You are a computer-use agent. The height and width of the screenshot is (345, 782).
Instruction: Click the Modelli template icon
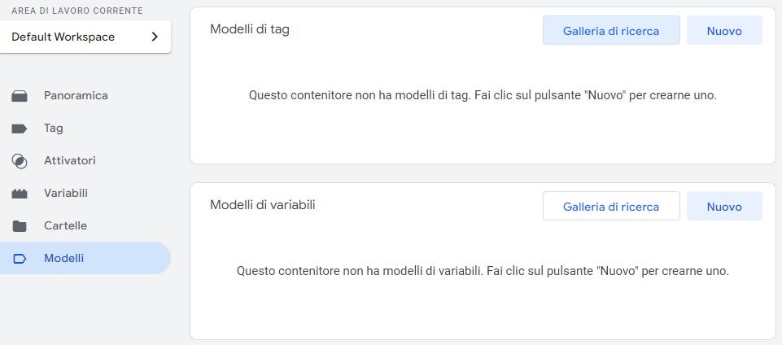point(20,259)
